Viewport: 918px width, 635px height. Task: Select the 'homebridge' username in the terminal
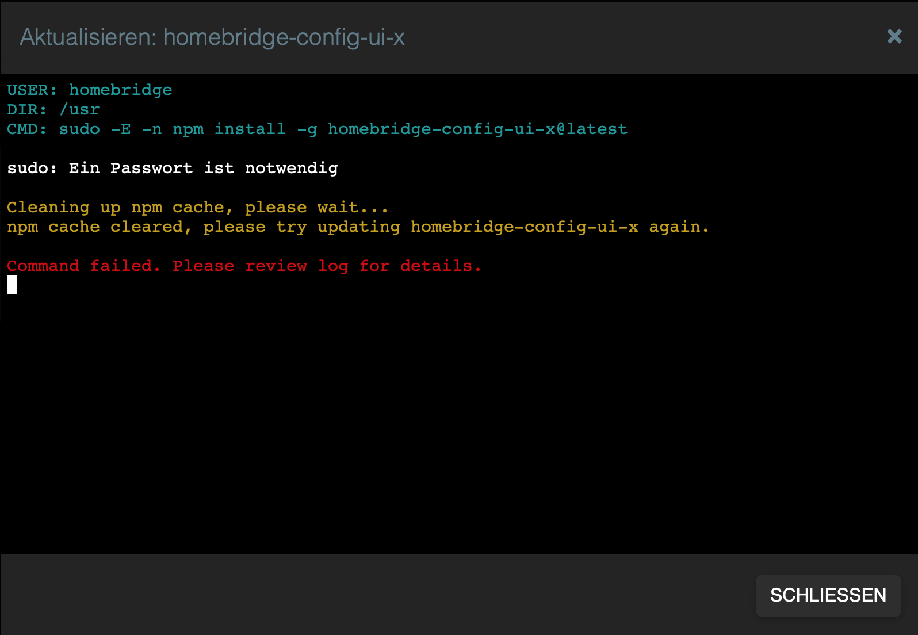point(120,90)
